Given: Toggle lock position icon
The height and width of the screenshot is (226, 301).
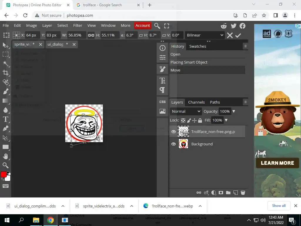Looking at the screenshot, I should (x=195, y=120).
